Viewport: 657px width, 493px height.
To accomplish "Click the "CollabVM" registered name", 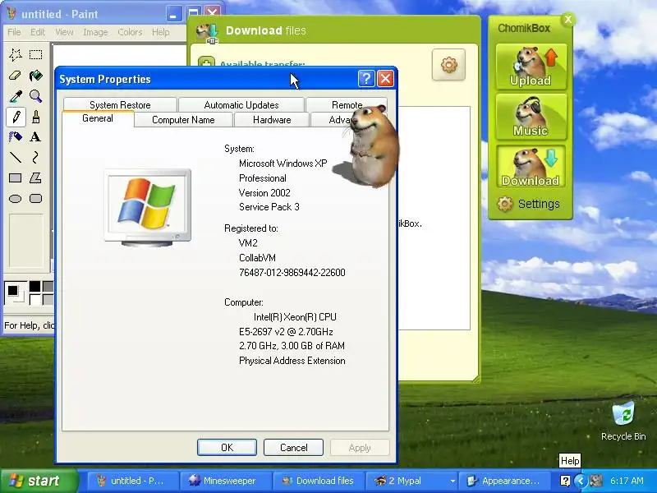I will click(257, 258).
